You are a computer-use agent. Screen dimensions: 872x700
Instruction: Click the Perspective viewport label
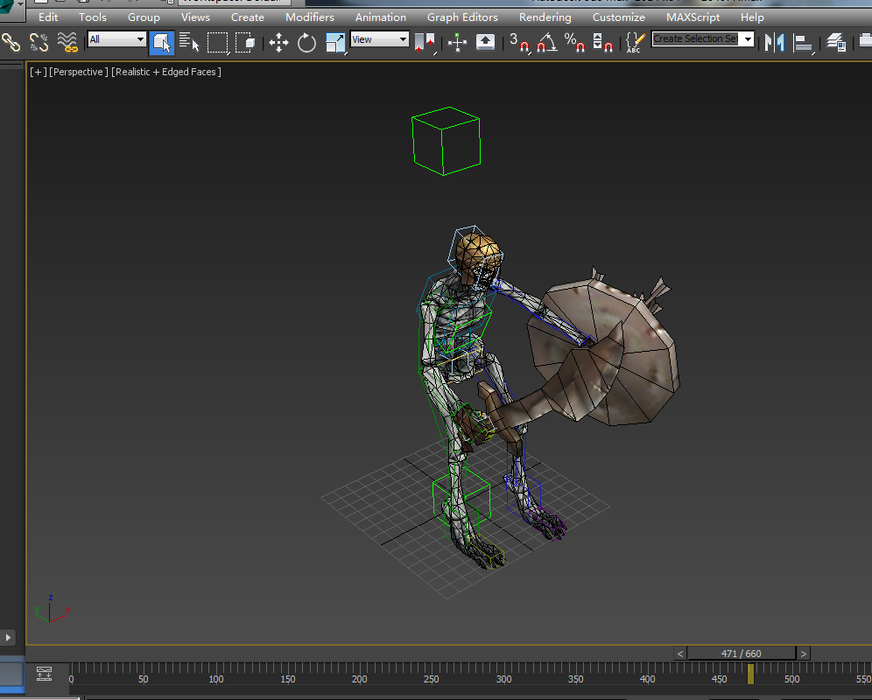[x=79, y=72]
